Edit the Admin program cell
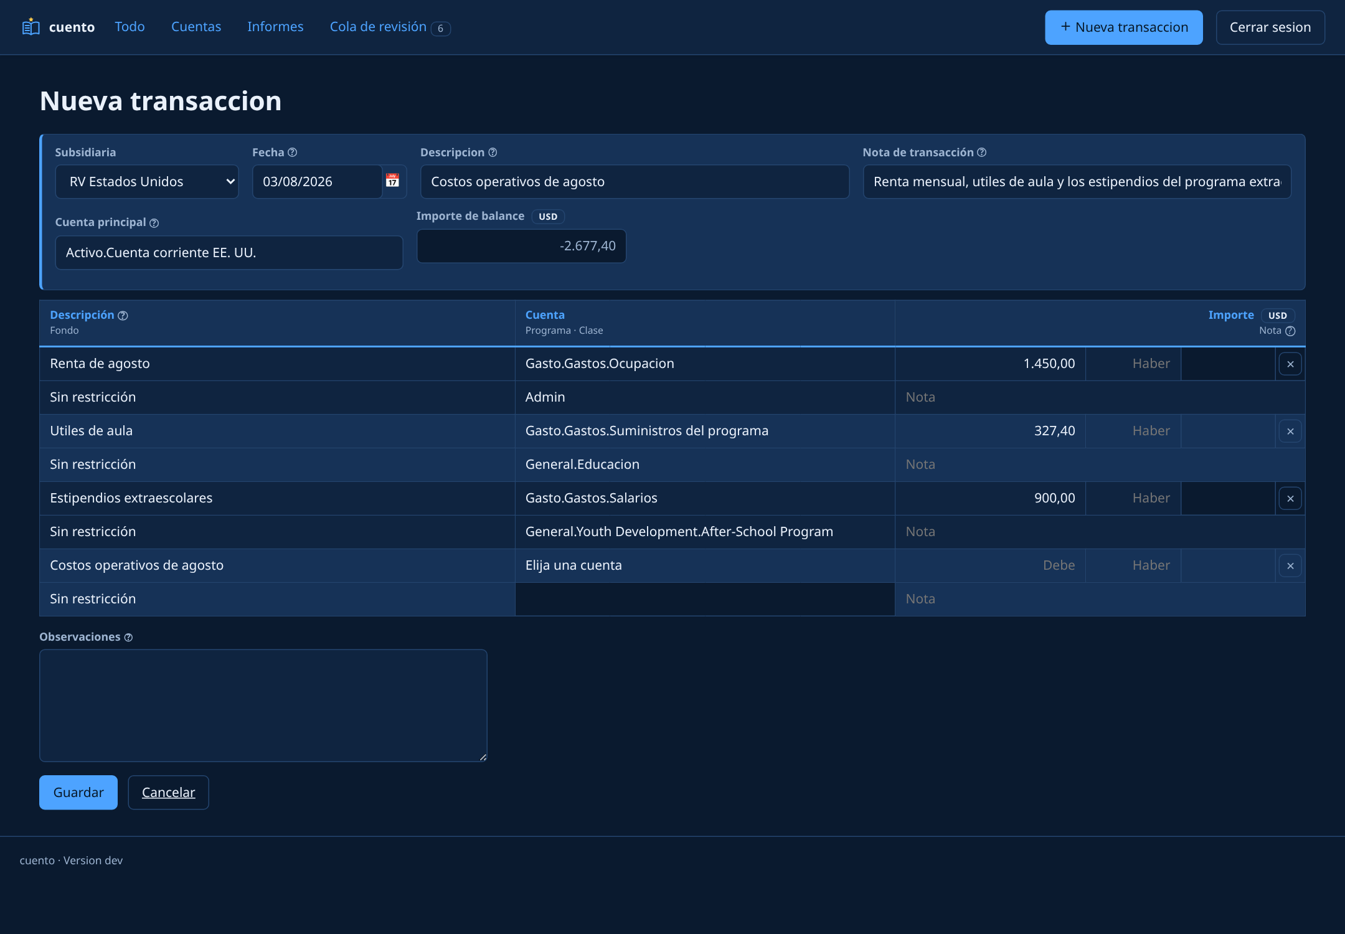The image size is (1345, 934). click(705, 397)
